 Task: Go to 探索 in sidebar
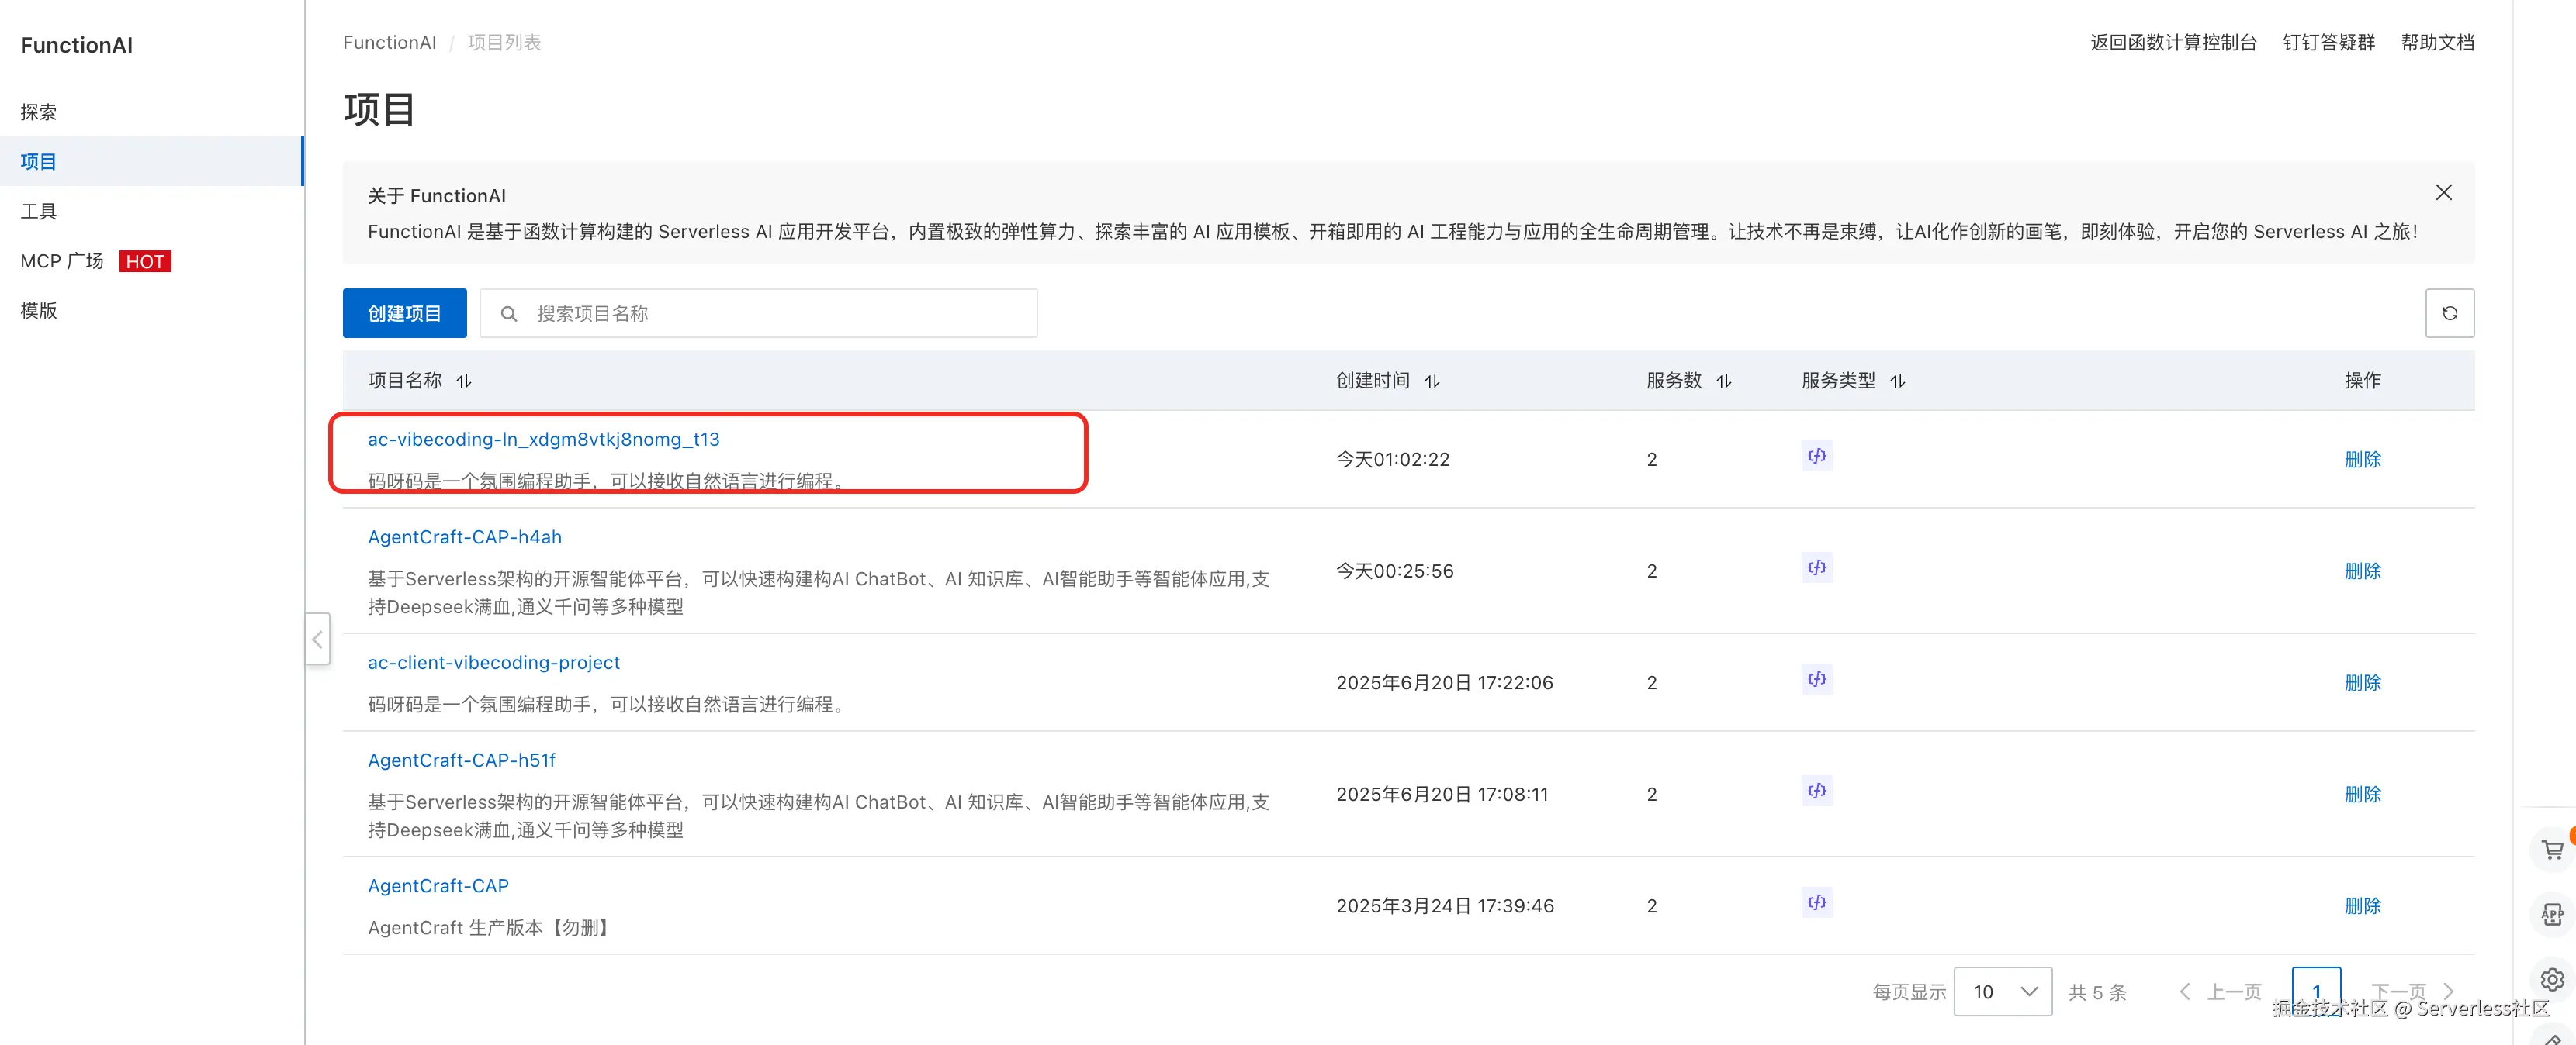click(39, 112)
